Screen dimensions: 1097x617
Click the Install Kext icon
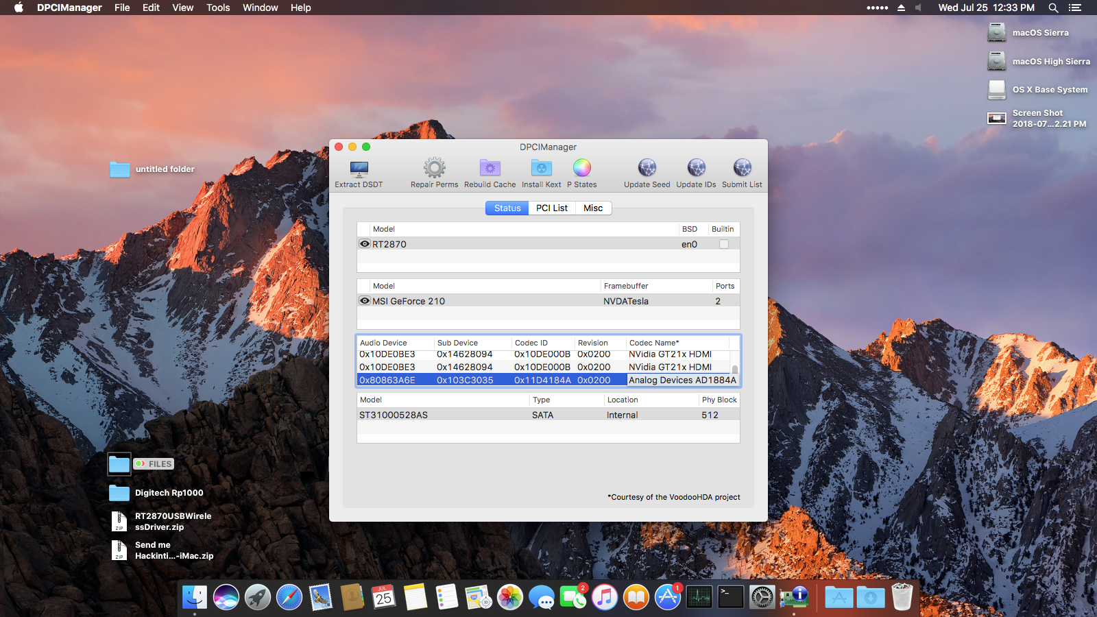tap(541, 168)
